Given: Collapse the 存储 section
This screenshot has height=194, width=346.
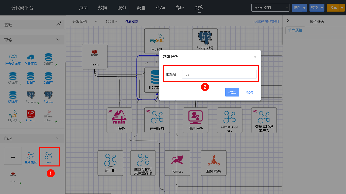Looking at the screenshot, I should coord(58,40).
